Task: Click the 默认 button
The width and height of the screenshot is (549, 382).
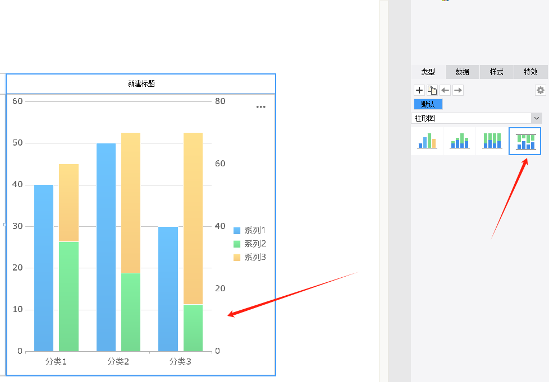Action: coord(428,104)
